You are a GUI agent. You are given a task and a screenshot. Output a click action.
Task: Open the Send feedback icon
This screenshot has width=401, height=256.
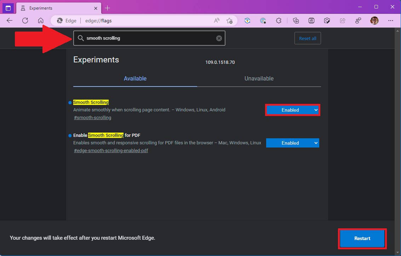pos(358,21)
